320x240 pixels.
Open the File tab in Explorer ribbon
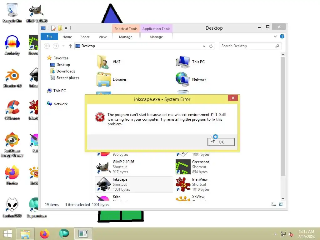(49, 37)
